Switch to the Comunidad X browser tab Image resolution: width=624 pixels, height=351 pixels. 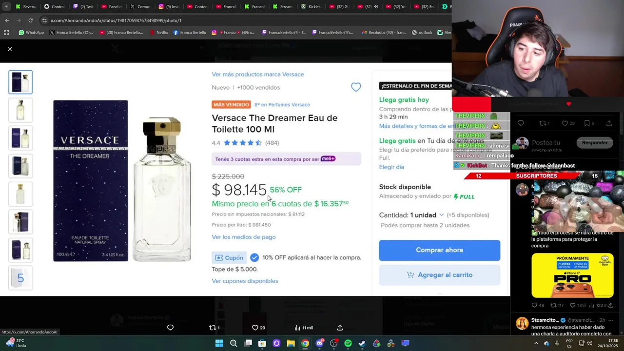pyautogui.click(x=140, y=7)
